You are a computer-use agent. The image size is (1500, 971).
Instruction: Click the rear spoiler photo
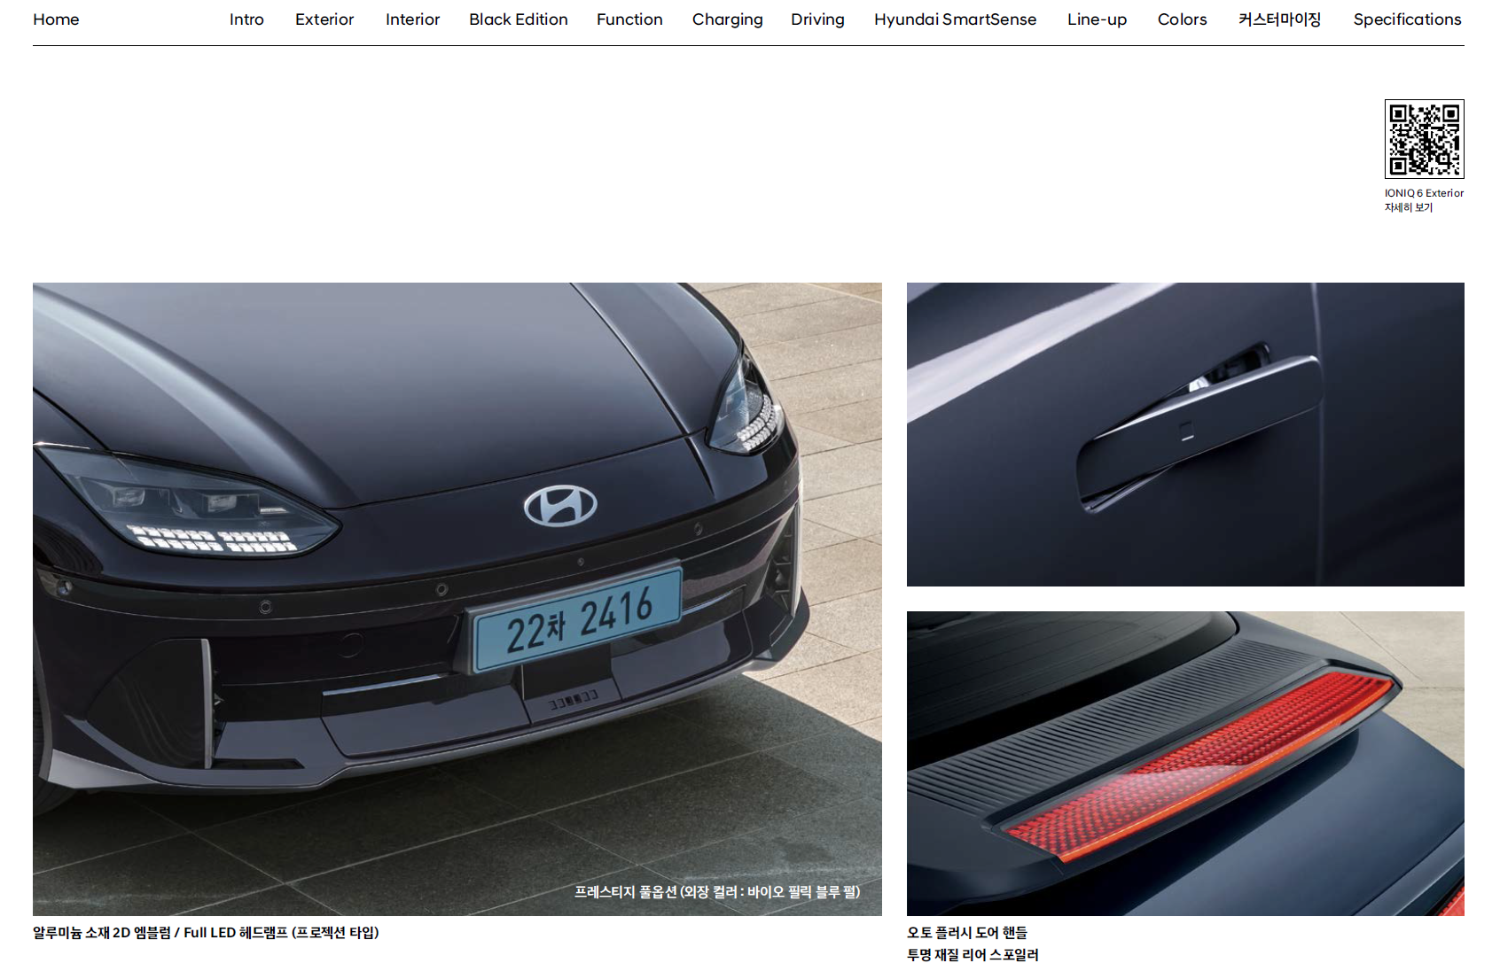coord(1185,764)
